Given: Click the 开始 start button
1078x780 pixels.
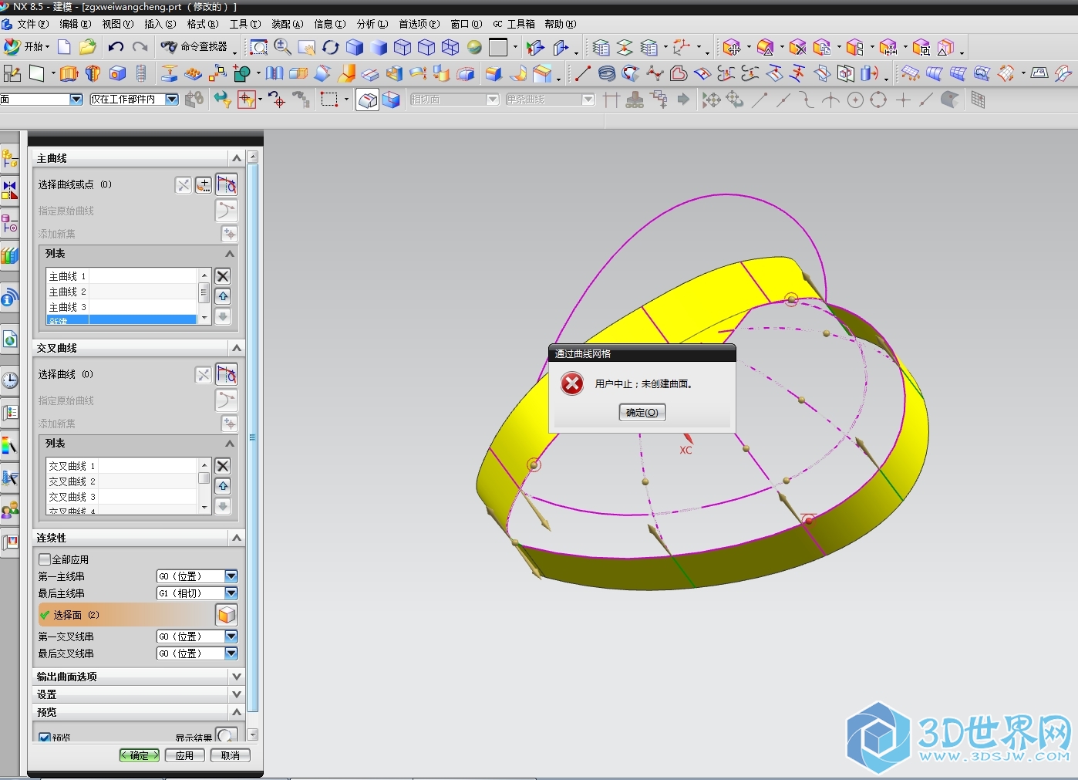Looking at the screenshot, I should click(x=28, y=47).
